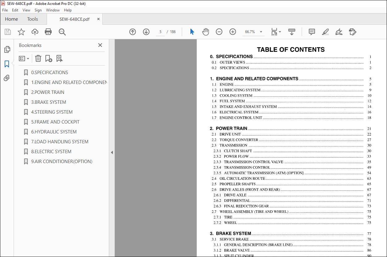Click the 2.7.1 TIRE entry

click(x=292, y=217)
